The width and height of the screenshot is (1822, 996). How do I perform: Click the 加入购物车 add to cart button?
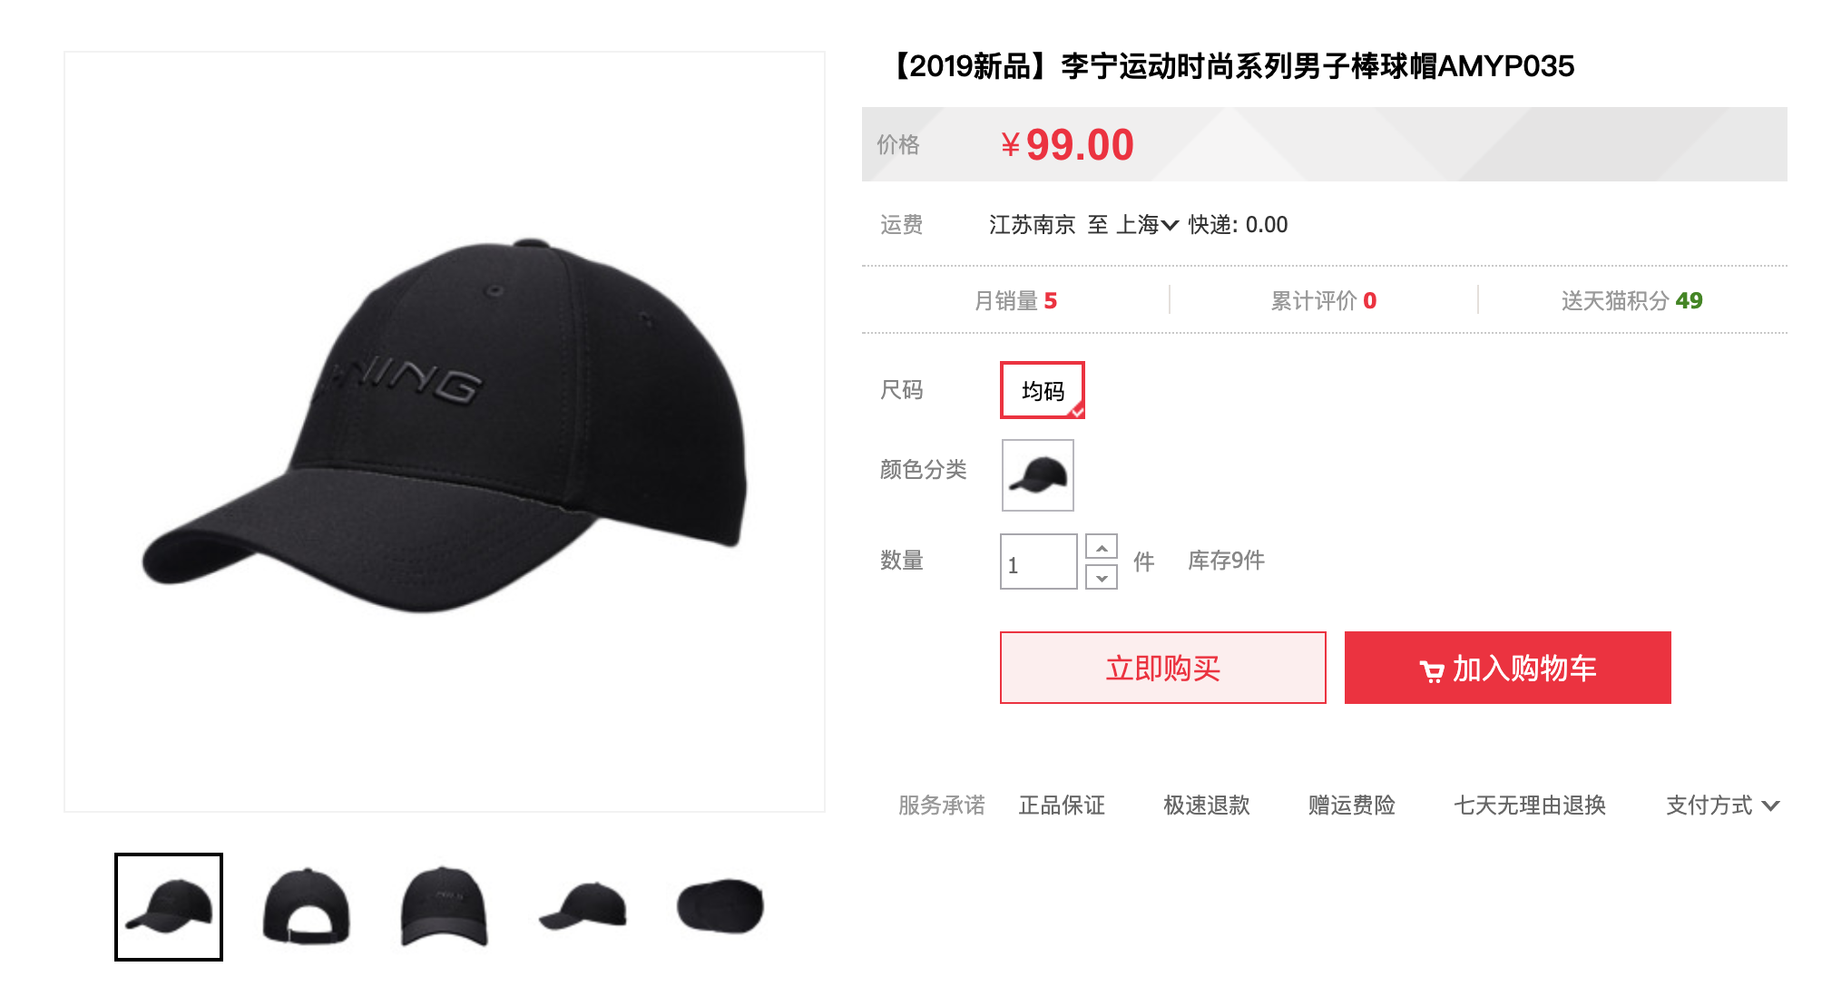[1508, 668]
